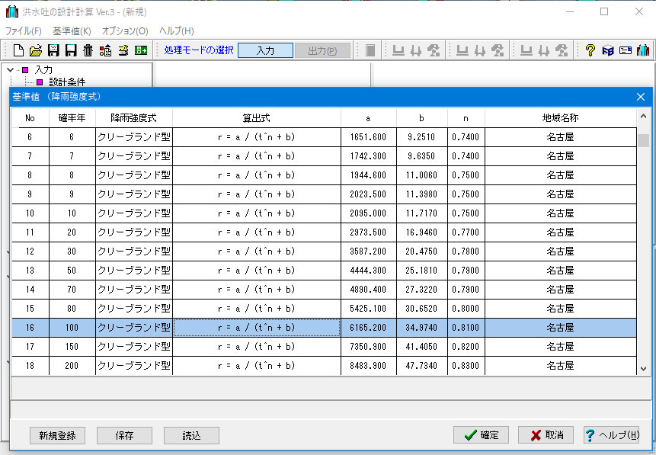
Task: Click the exit door icon in toolbar
Action: pos(141,50)
